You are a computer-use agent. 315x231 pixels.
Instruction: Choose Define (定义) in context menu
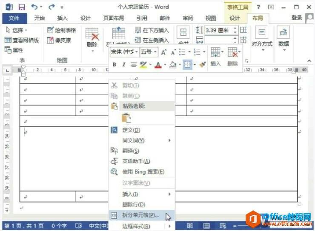(x=142, y=130)
